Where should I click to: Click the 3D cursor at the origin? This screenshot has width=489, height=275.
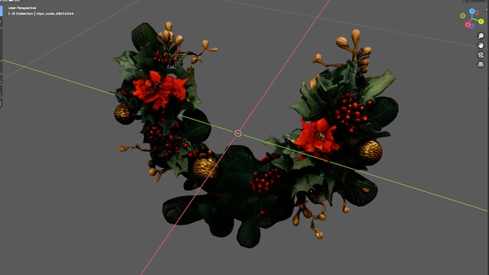238,133
